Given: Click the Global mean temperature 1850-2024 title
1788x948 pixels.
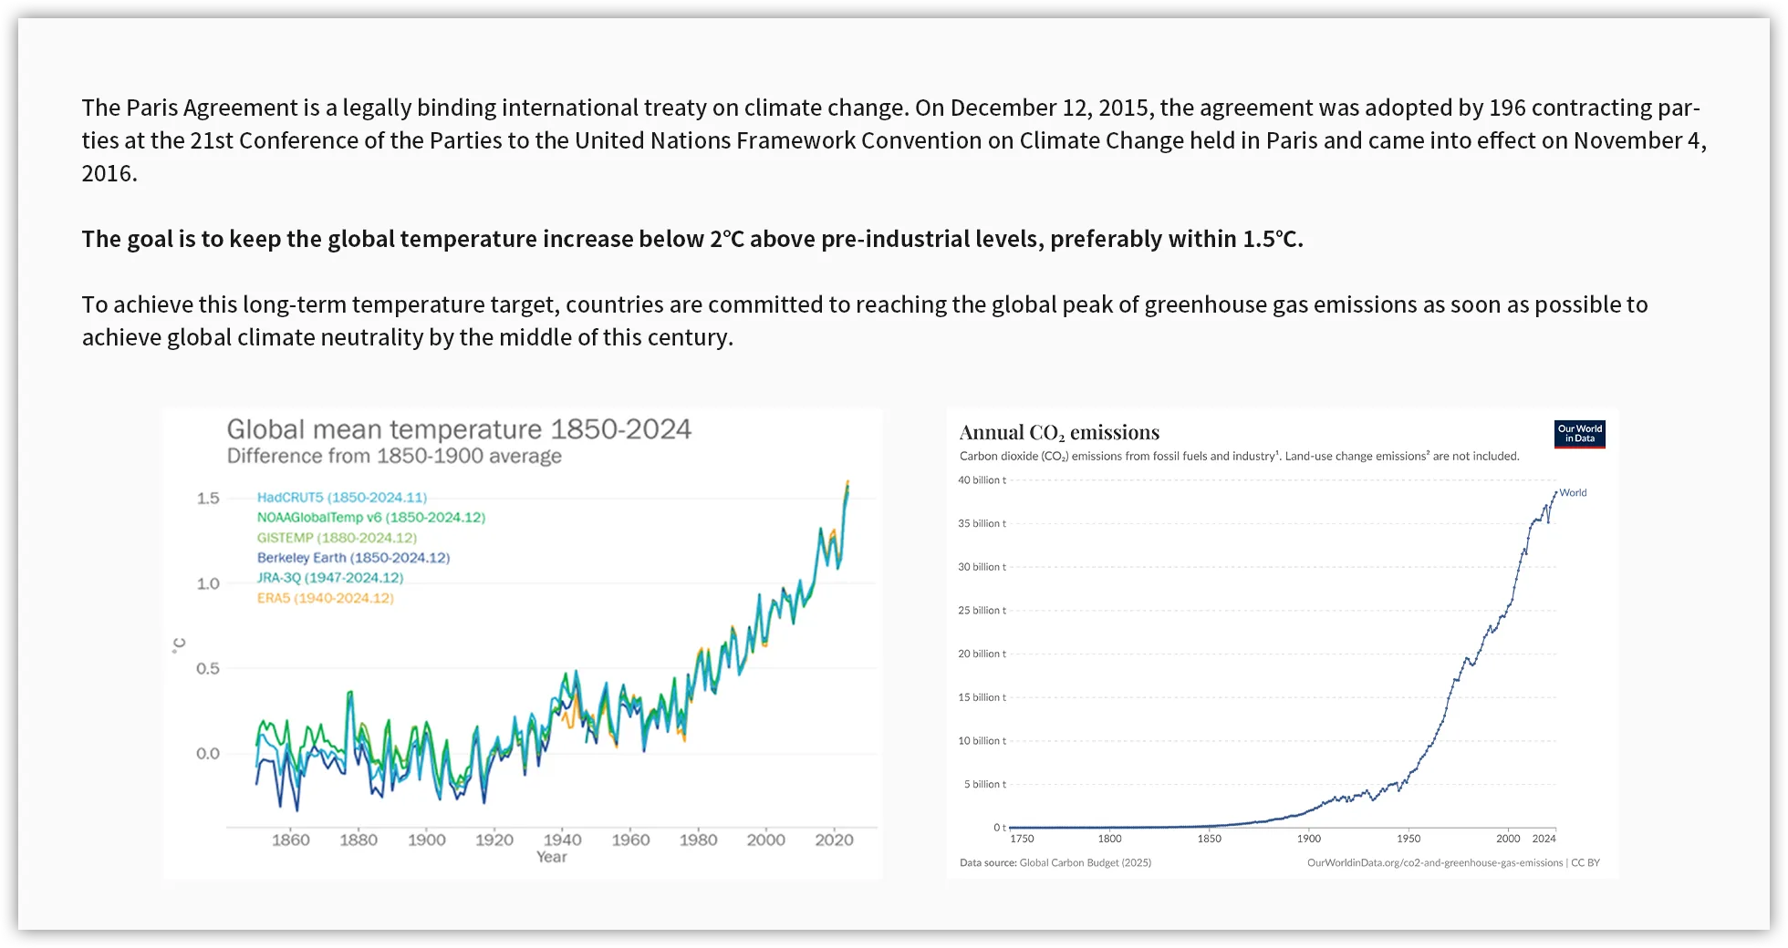Looking at the screenshot, I should click(x=459, y=429).
